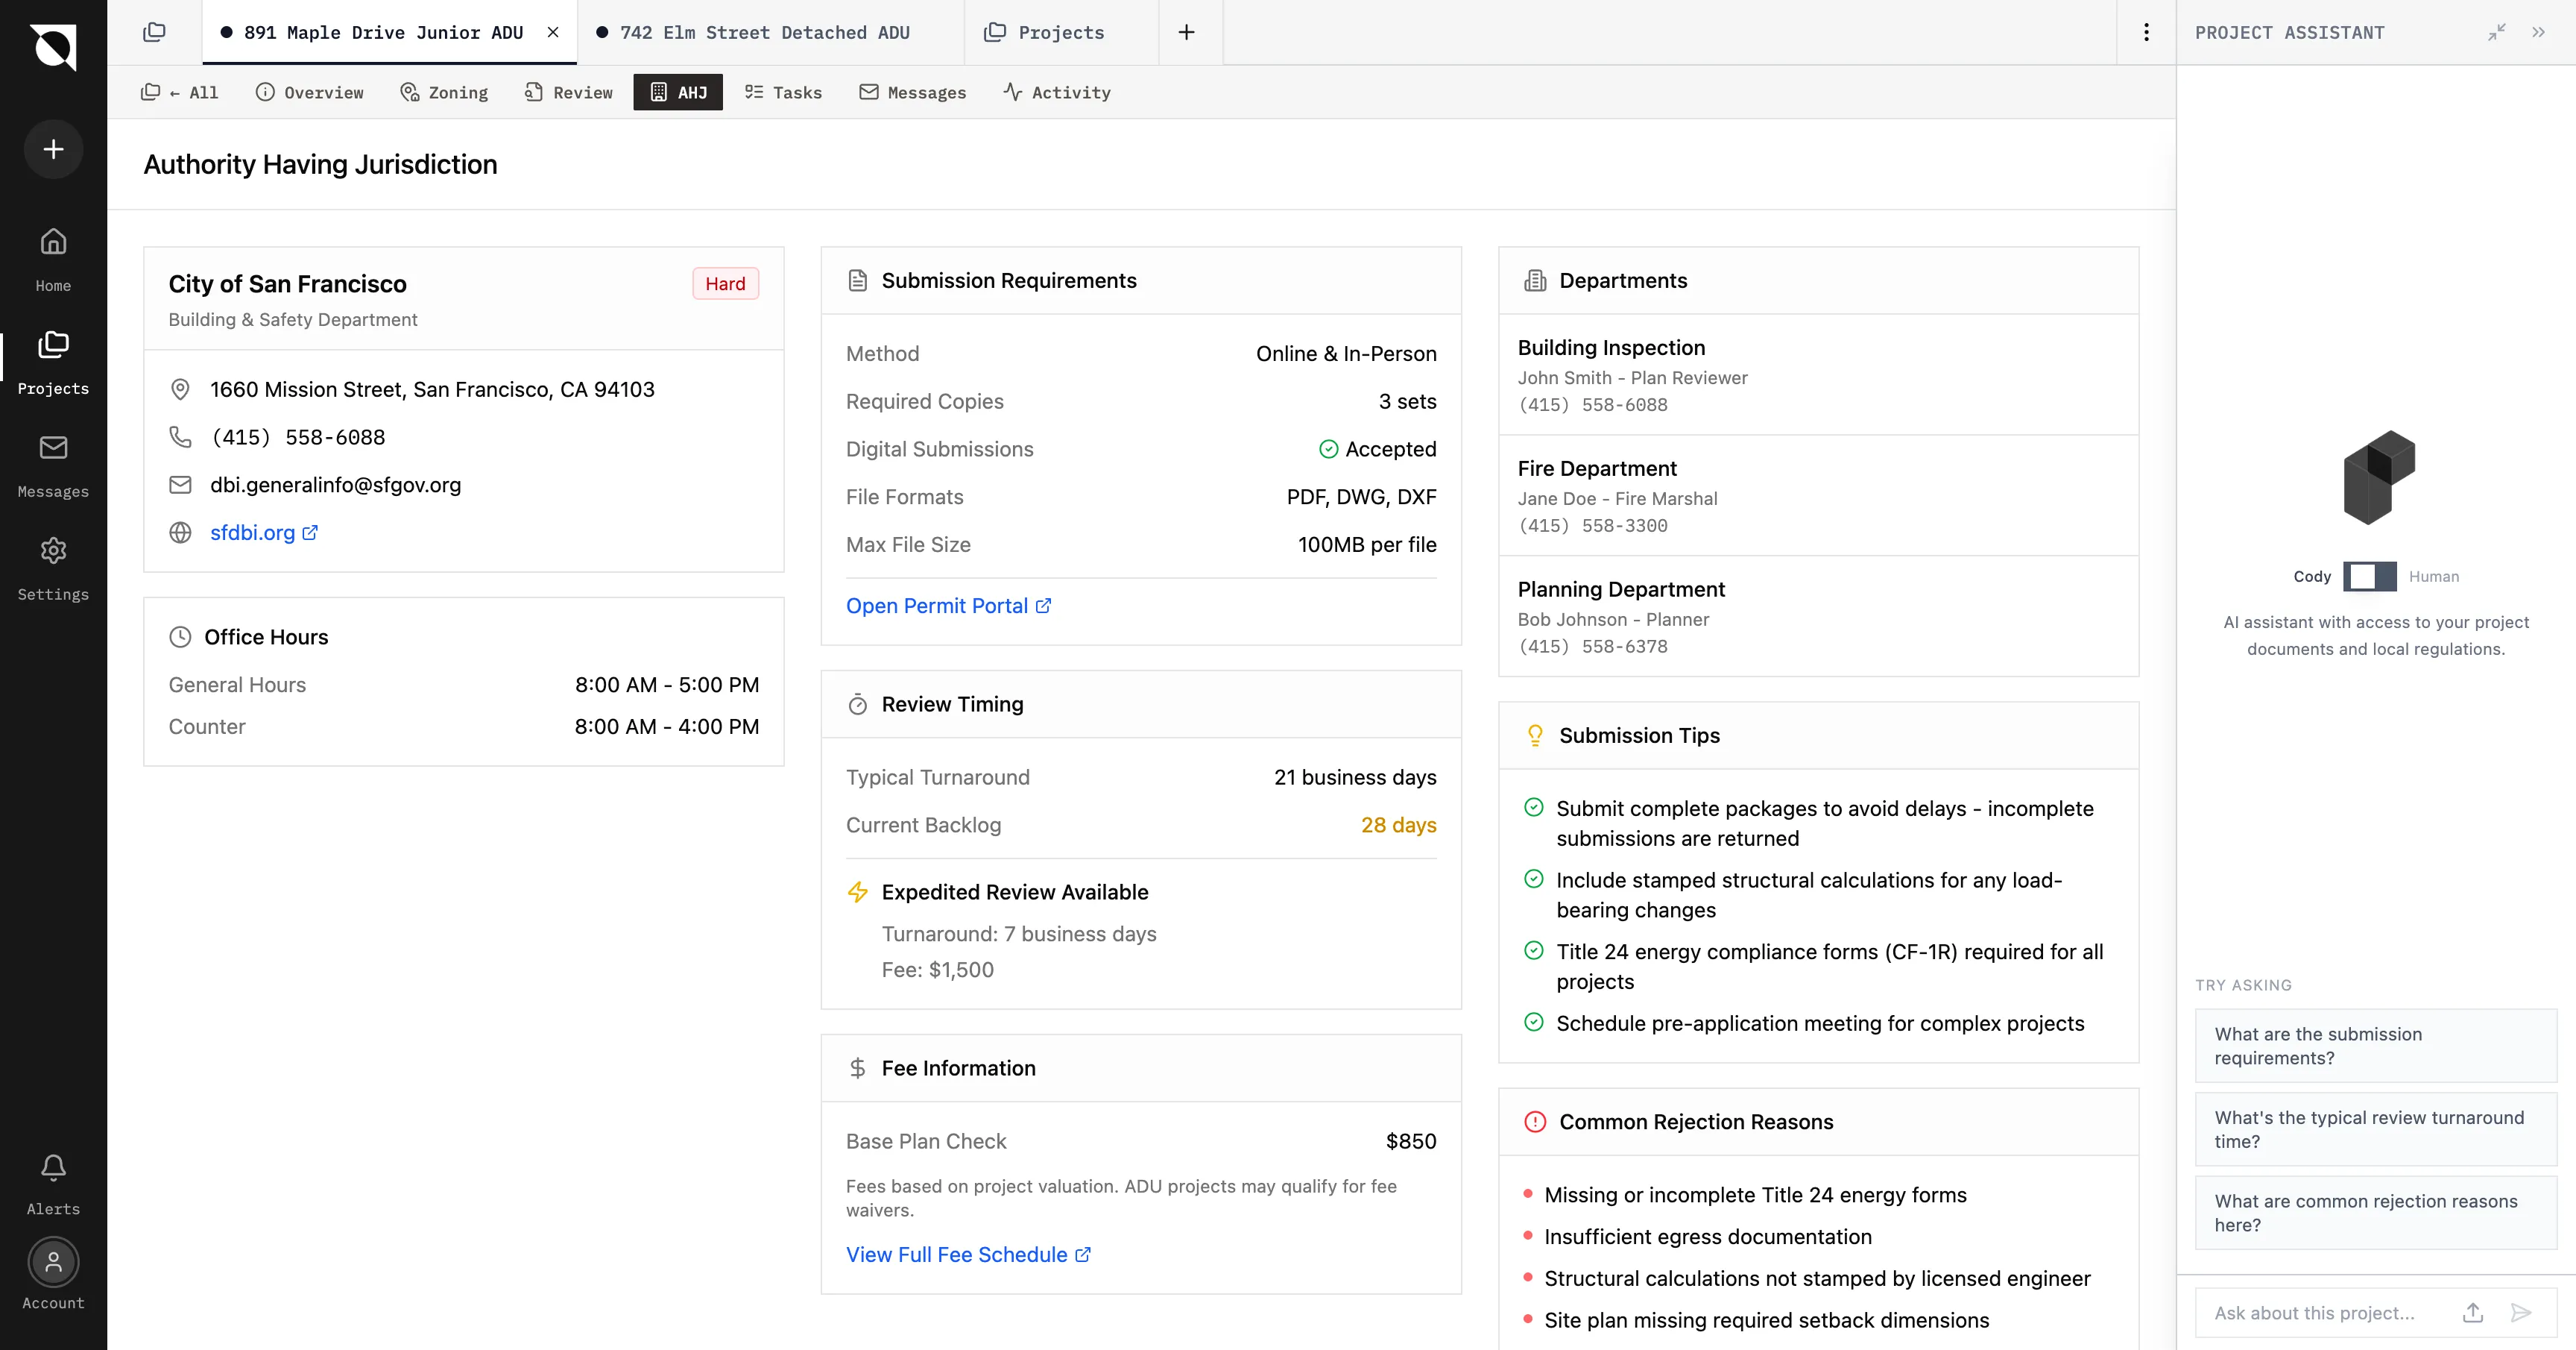The height and width of the screenshot is (1350, 2576).
Task: Close the 891 Maple Drive Junior ADU tab
Action: click(x=553, y=32)
